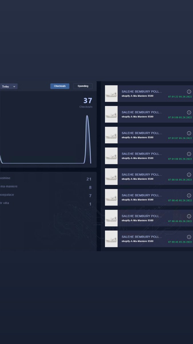The image size is (193, 344).
Task: Switch to the Checkouts tab
Action: pos(60,86)
